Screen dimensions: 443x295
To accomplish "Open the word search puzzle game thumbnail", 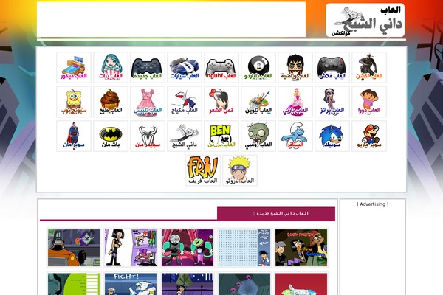I will 244,248.
